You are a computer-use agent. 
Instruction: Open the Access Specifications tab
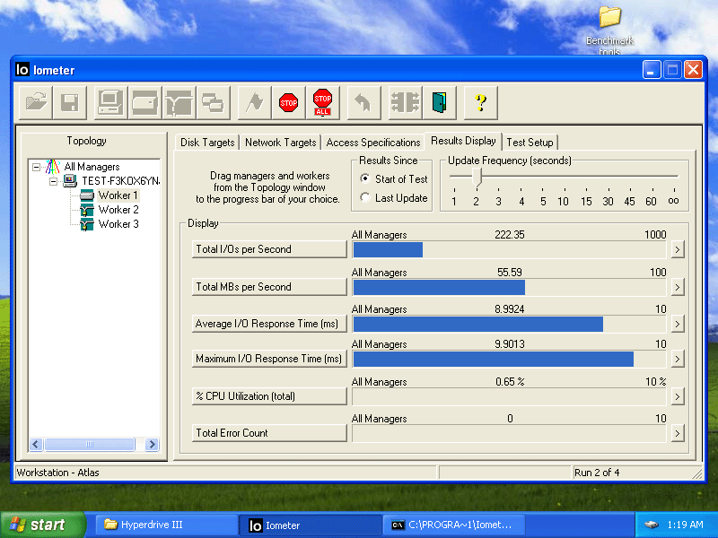click(x=373, y=143)
